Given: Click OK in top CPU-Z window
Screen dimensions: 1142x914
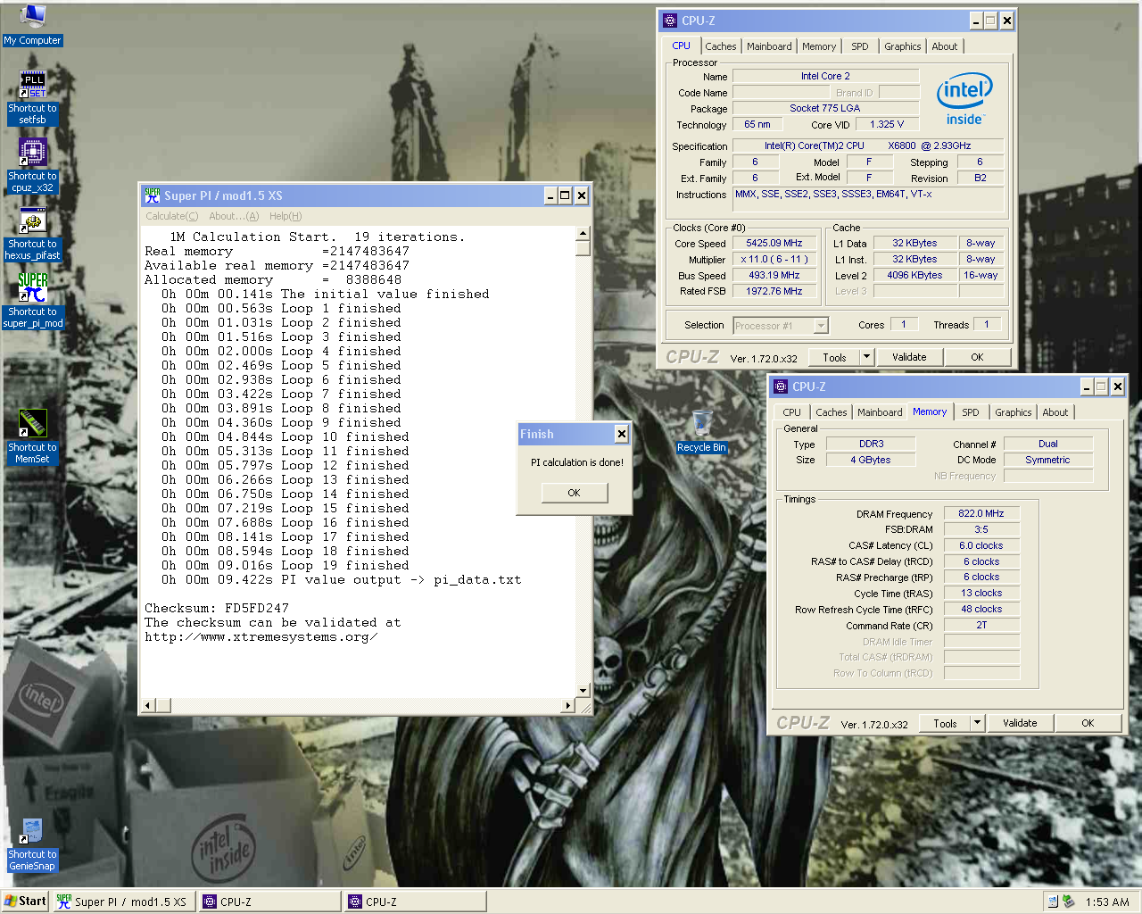Looking at the screenshot, I should pyautogui.click(x=977, y=357).
